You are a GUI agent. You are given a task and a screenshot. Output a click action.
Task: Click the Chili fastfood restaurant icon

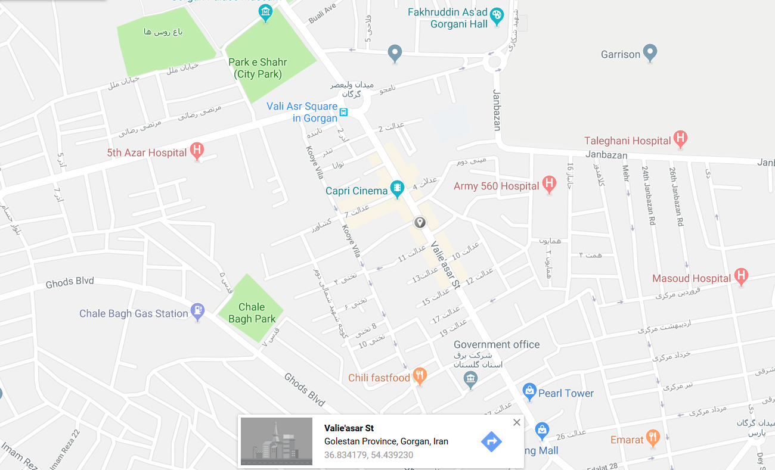420,376
